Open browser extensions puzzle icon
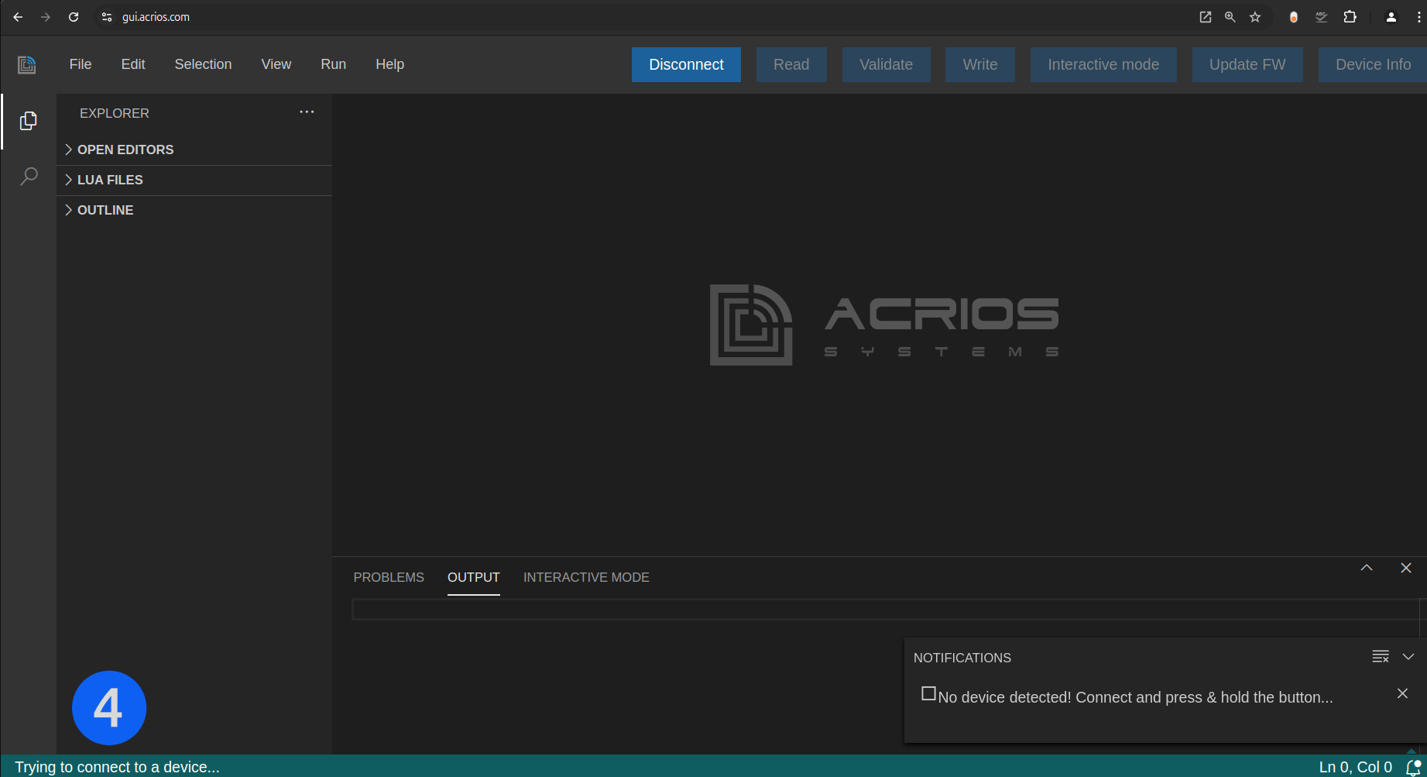1427x777 pixels. (x=1350, y=17)
